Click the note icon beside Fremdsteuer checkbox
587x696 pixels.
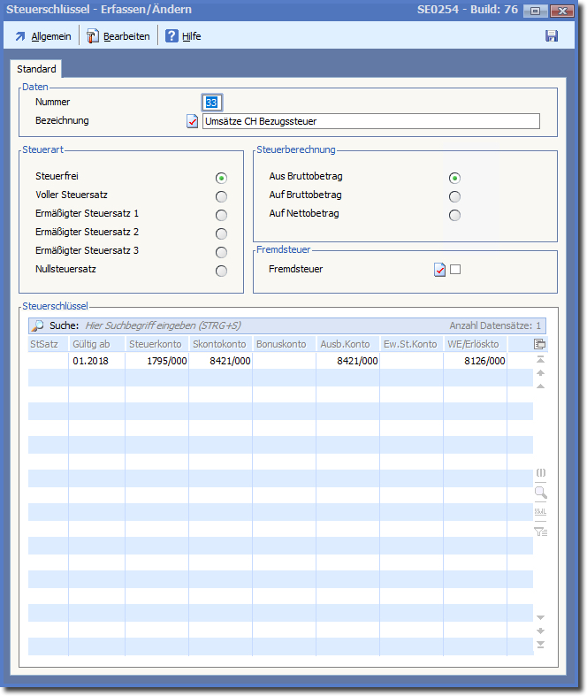(439, 270)
